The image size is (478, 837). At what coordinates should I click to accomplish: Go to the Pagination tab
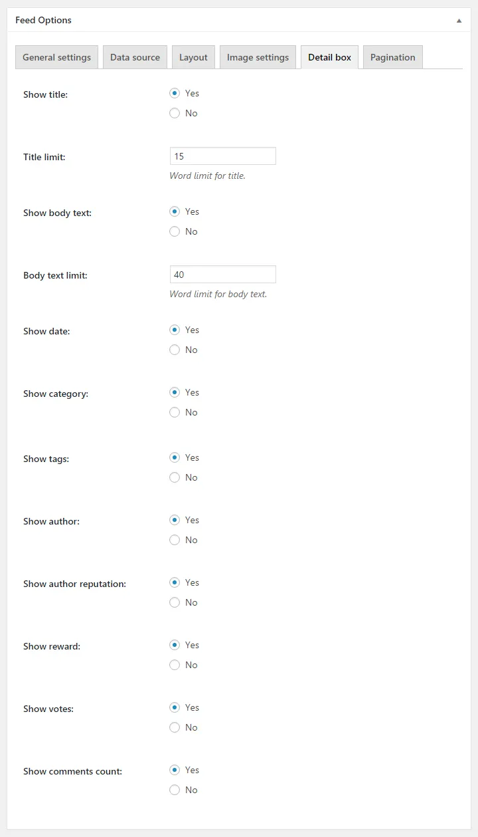point(393,57)
